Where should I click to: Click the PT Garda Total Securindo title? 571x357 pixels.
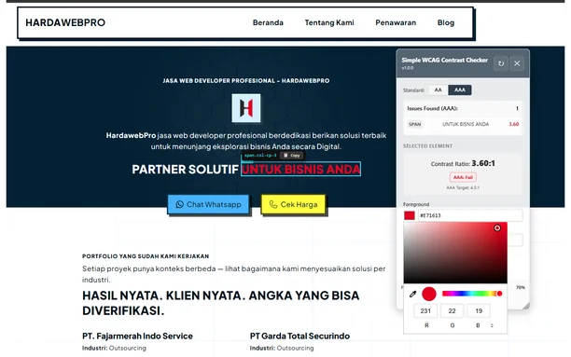[299, 336]
